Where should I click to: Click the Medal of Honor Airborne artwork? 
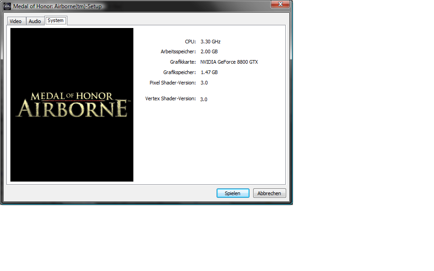[x=72, y=105]
